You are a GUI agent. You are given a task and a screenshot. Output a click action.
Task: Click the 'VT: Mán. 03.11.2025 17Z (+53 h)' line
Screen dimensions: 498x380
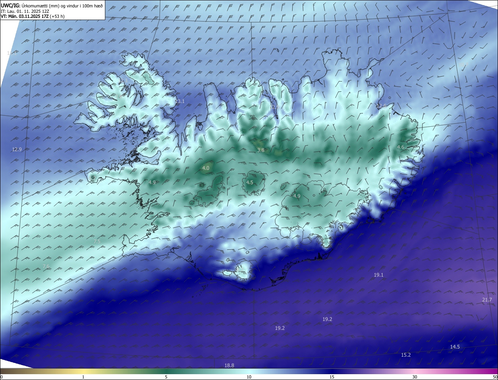point(33,16)
